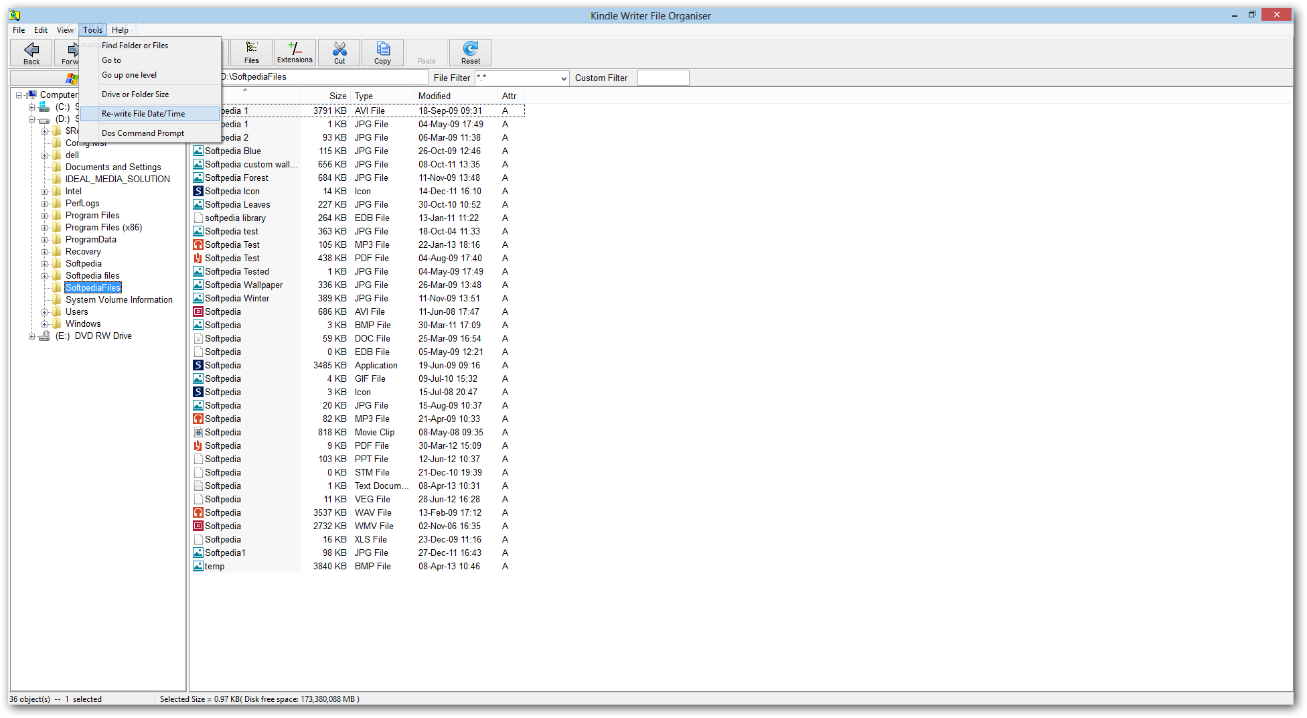Click the Cut scissors icon
Viewport: 1307px width, 718px height.
click(x=339, y=49)
